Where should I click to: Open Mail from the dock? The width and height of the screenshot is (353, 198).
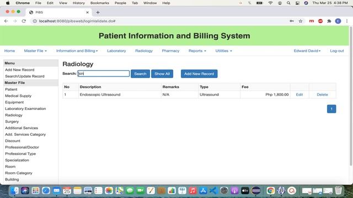coord(56,191)
